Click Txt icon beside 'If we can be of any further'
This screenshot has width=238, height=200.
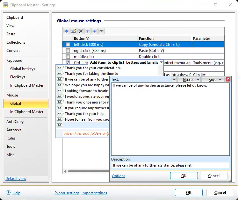(59, 79)
